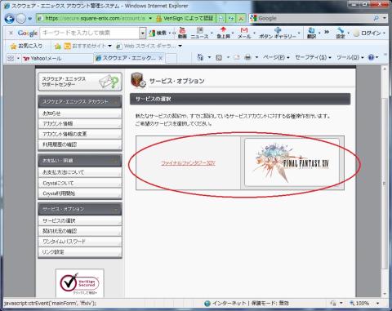Screen dimensions: 392x311
Task: Click the VeriSign Secured seal badge
Action: pos(80,283)
